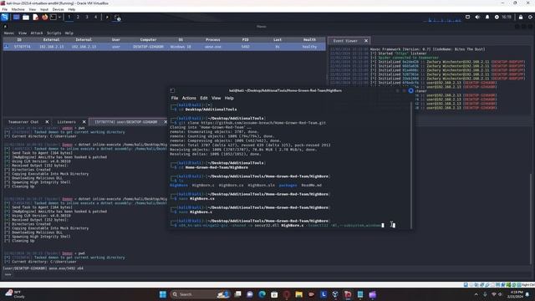Open the Kali applications menu icon
The height and width of the screenshot is (301, 535).
click(x=4, y=17)
